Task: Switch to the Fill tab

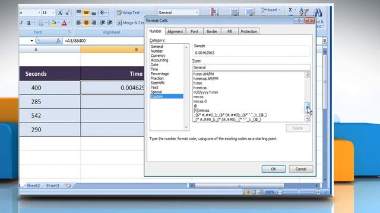Action: [x=230, y=31]
